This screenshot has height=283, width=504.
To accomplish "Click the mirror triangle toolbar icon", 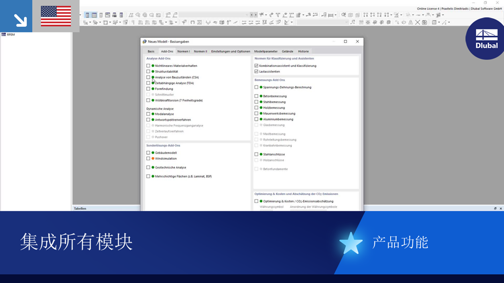I will tap(411, 23).
